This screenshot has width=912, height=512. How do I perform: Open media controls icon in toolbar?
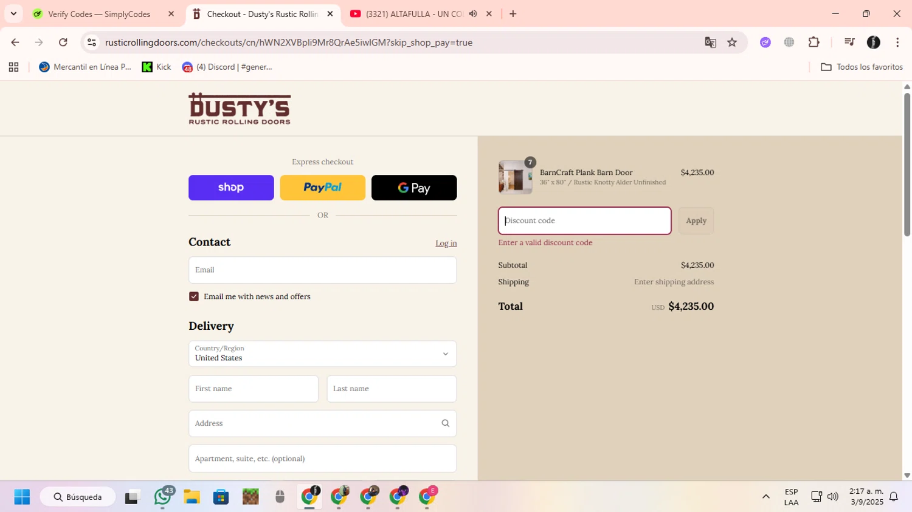click(849, 43)
